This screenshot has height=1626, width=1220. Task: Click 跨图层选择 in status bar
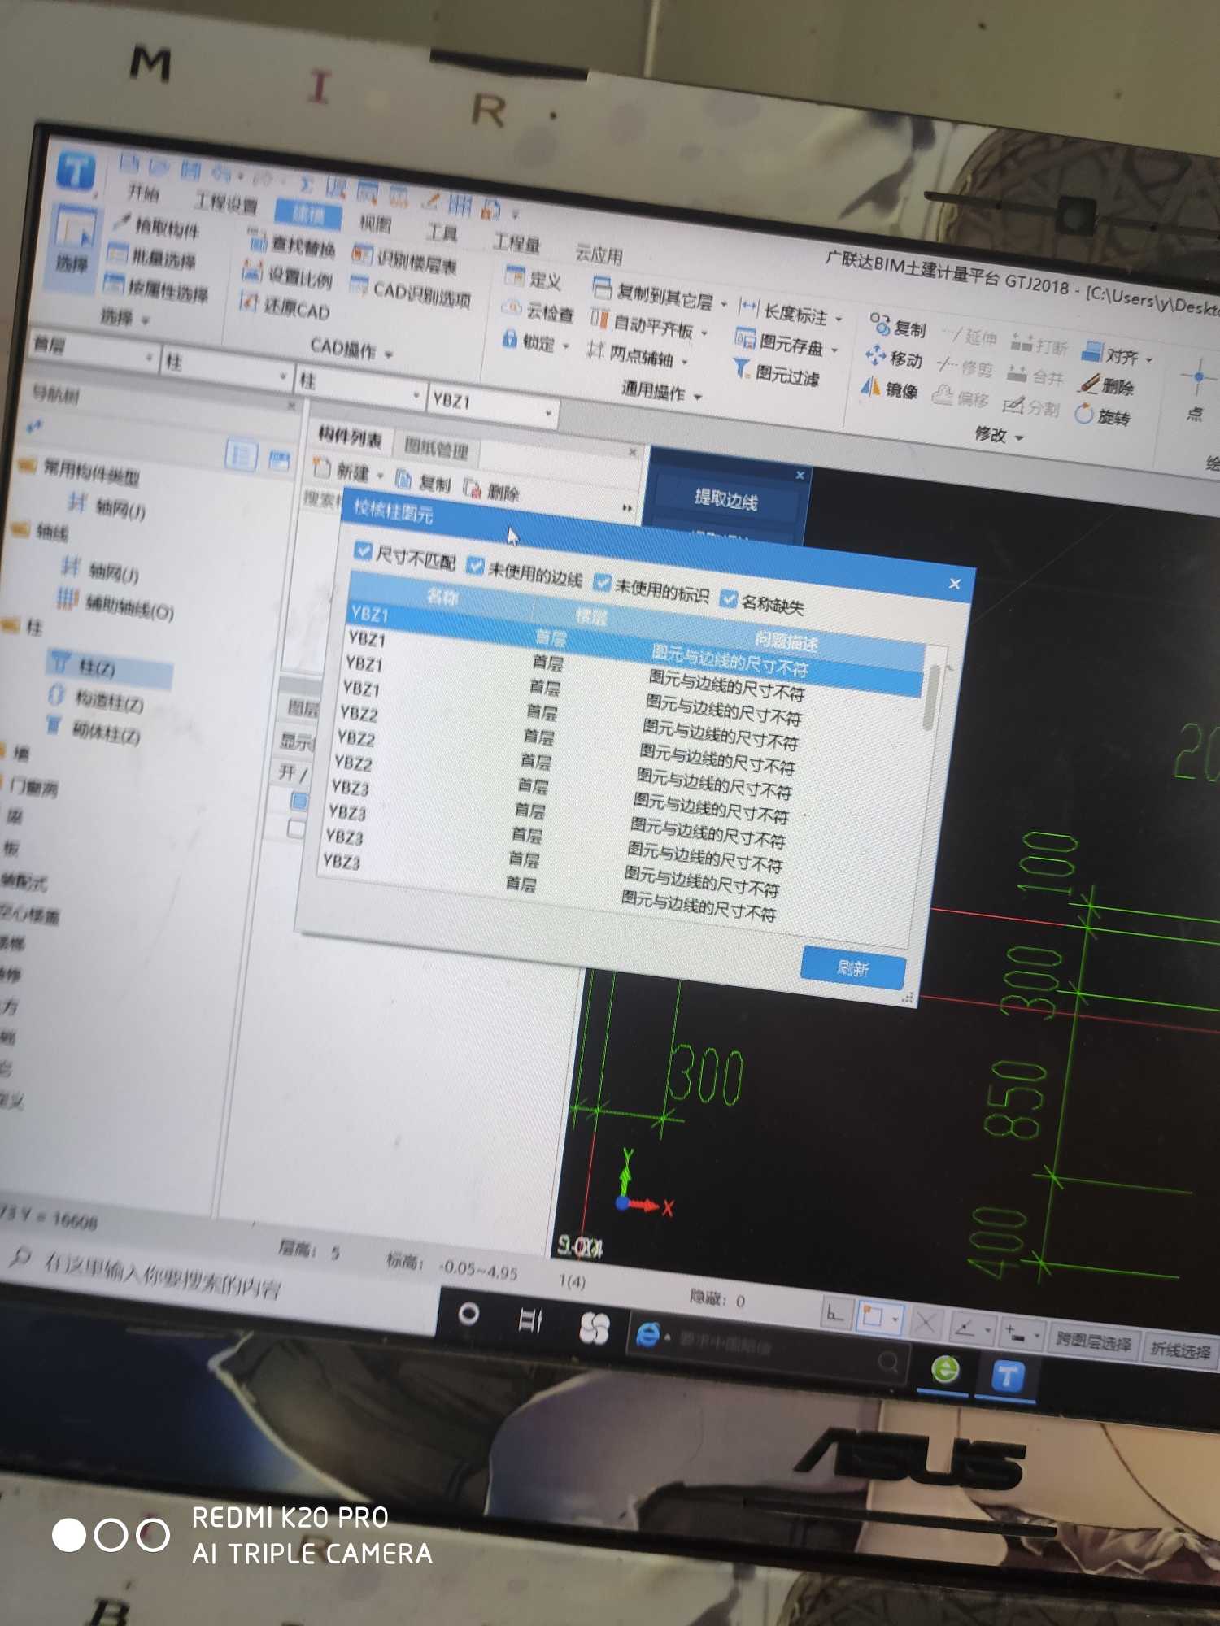click(x=1093, y=1342)
